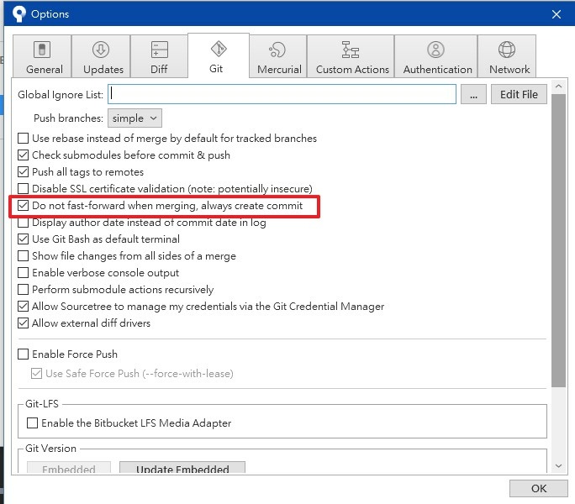
Task: Click the scroll down arrow
Action: (558, 466)
